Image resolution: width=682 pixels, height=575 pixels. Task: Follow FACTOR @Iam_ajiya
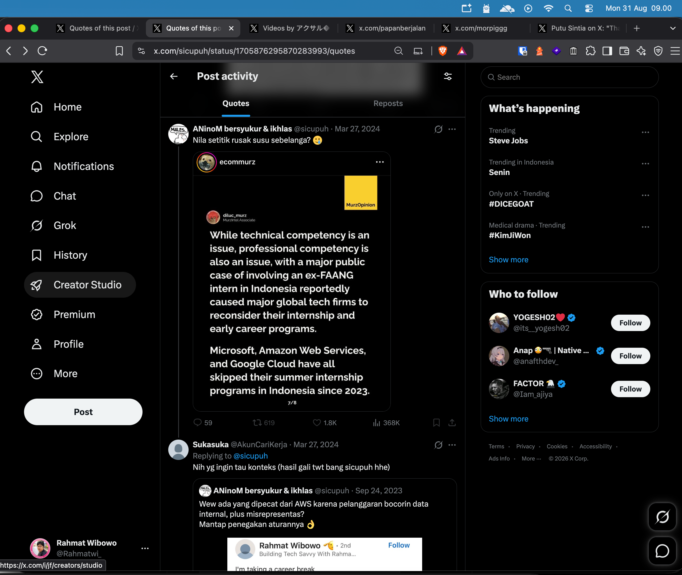[630, 389]
